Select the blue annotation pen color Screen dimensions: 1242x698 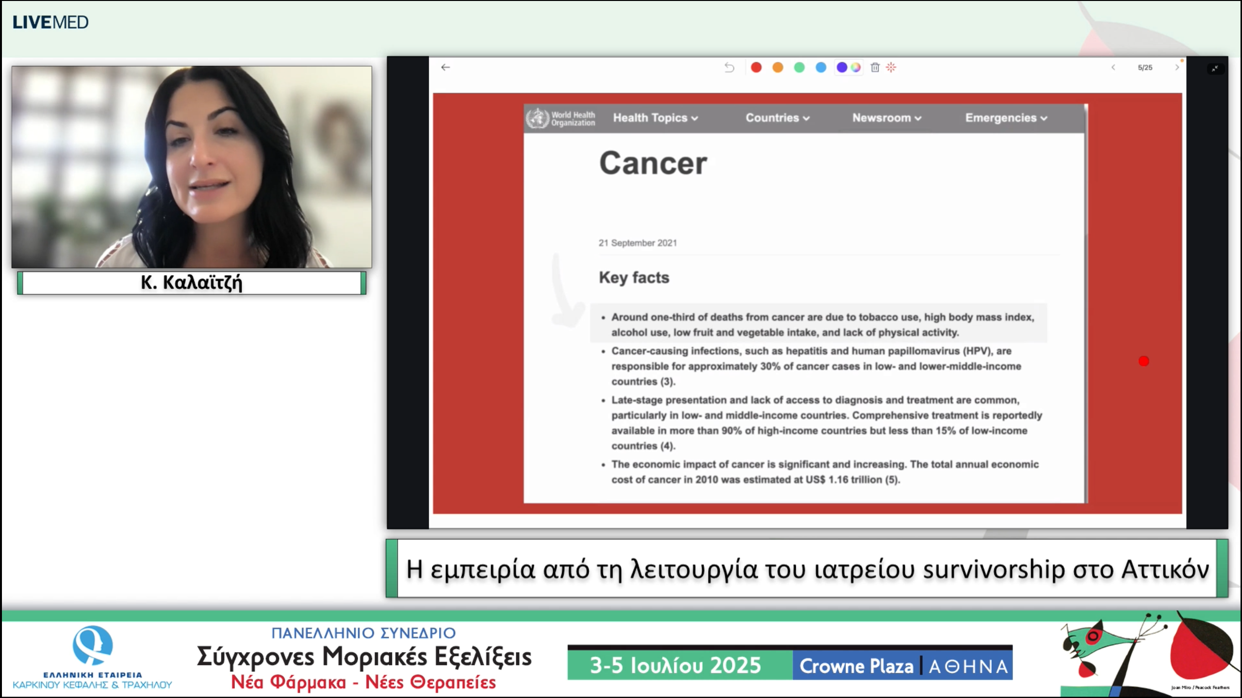[x=820, y=68]
